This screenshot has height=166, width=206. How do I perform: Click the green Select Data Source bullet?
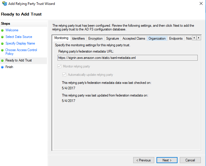(2, 37)
